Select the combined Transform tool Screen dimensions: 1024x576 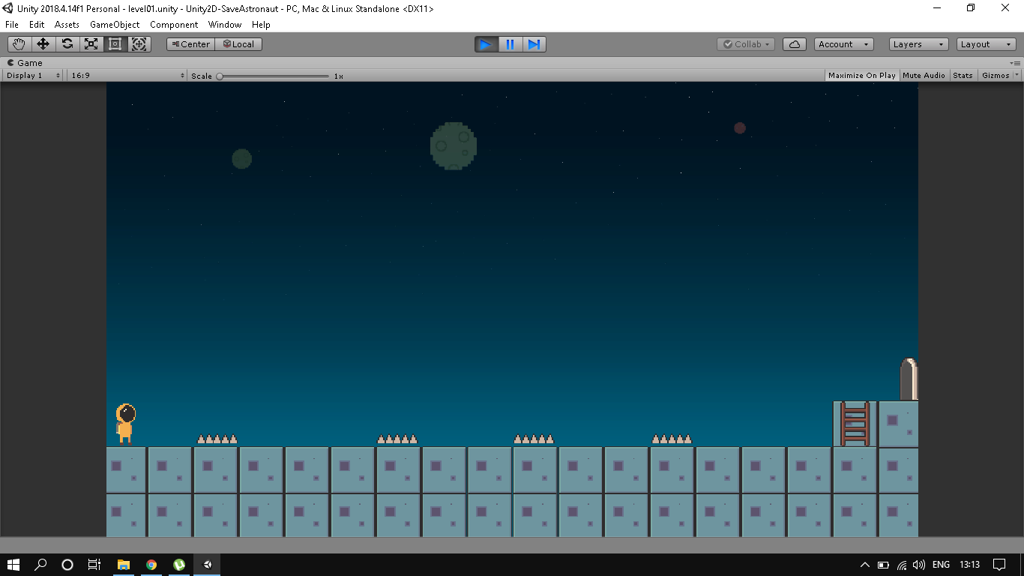[x=139, y=44]
